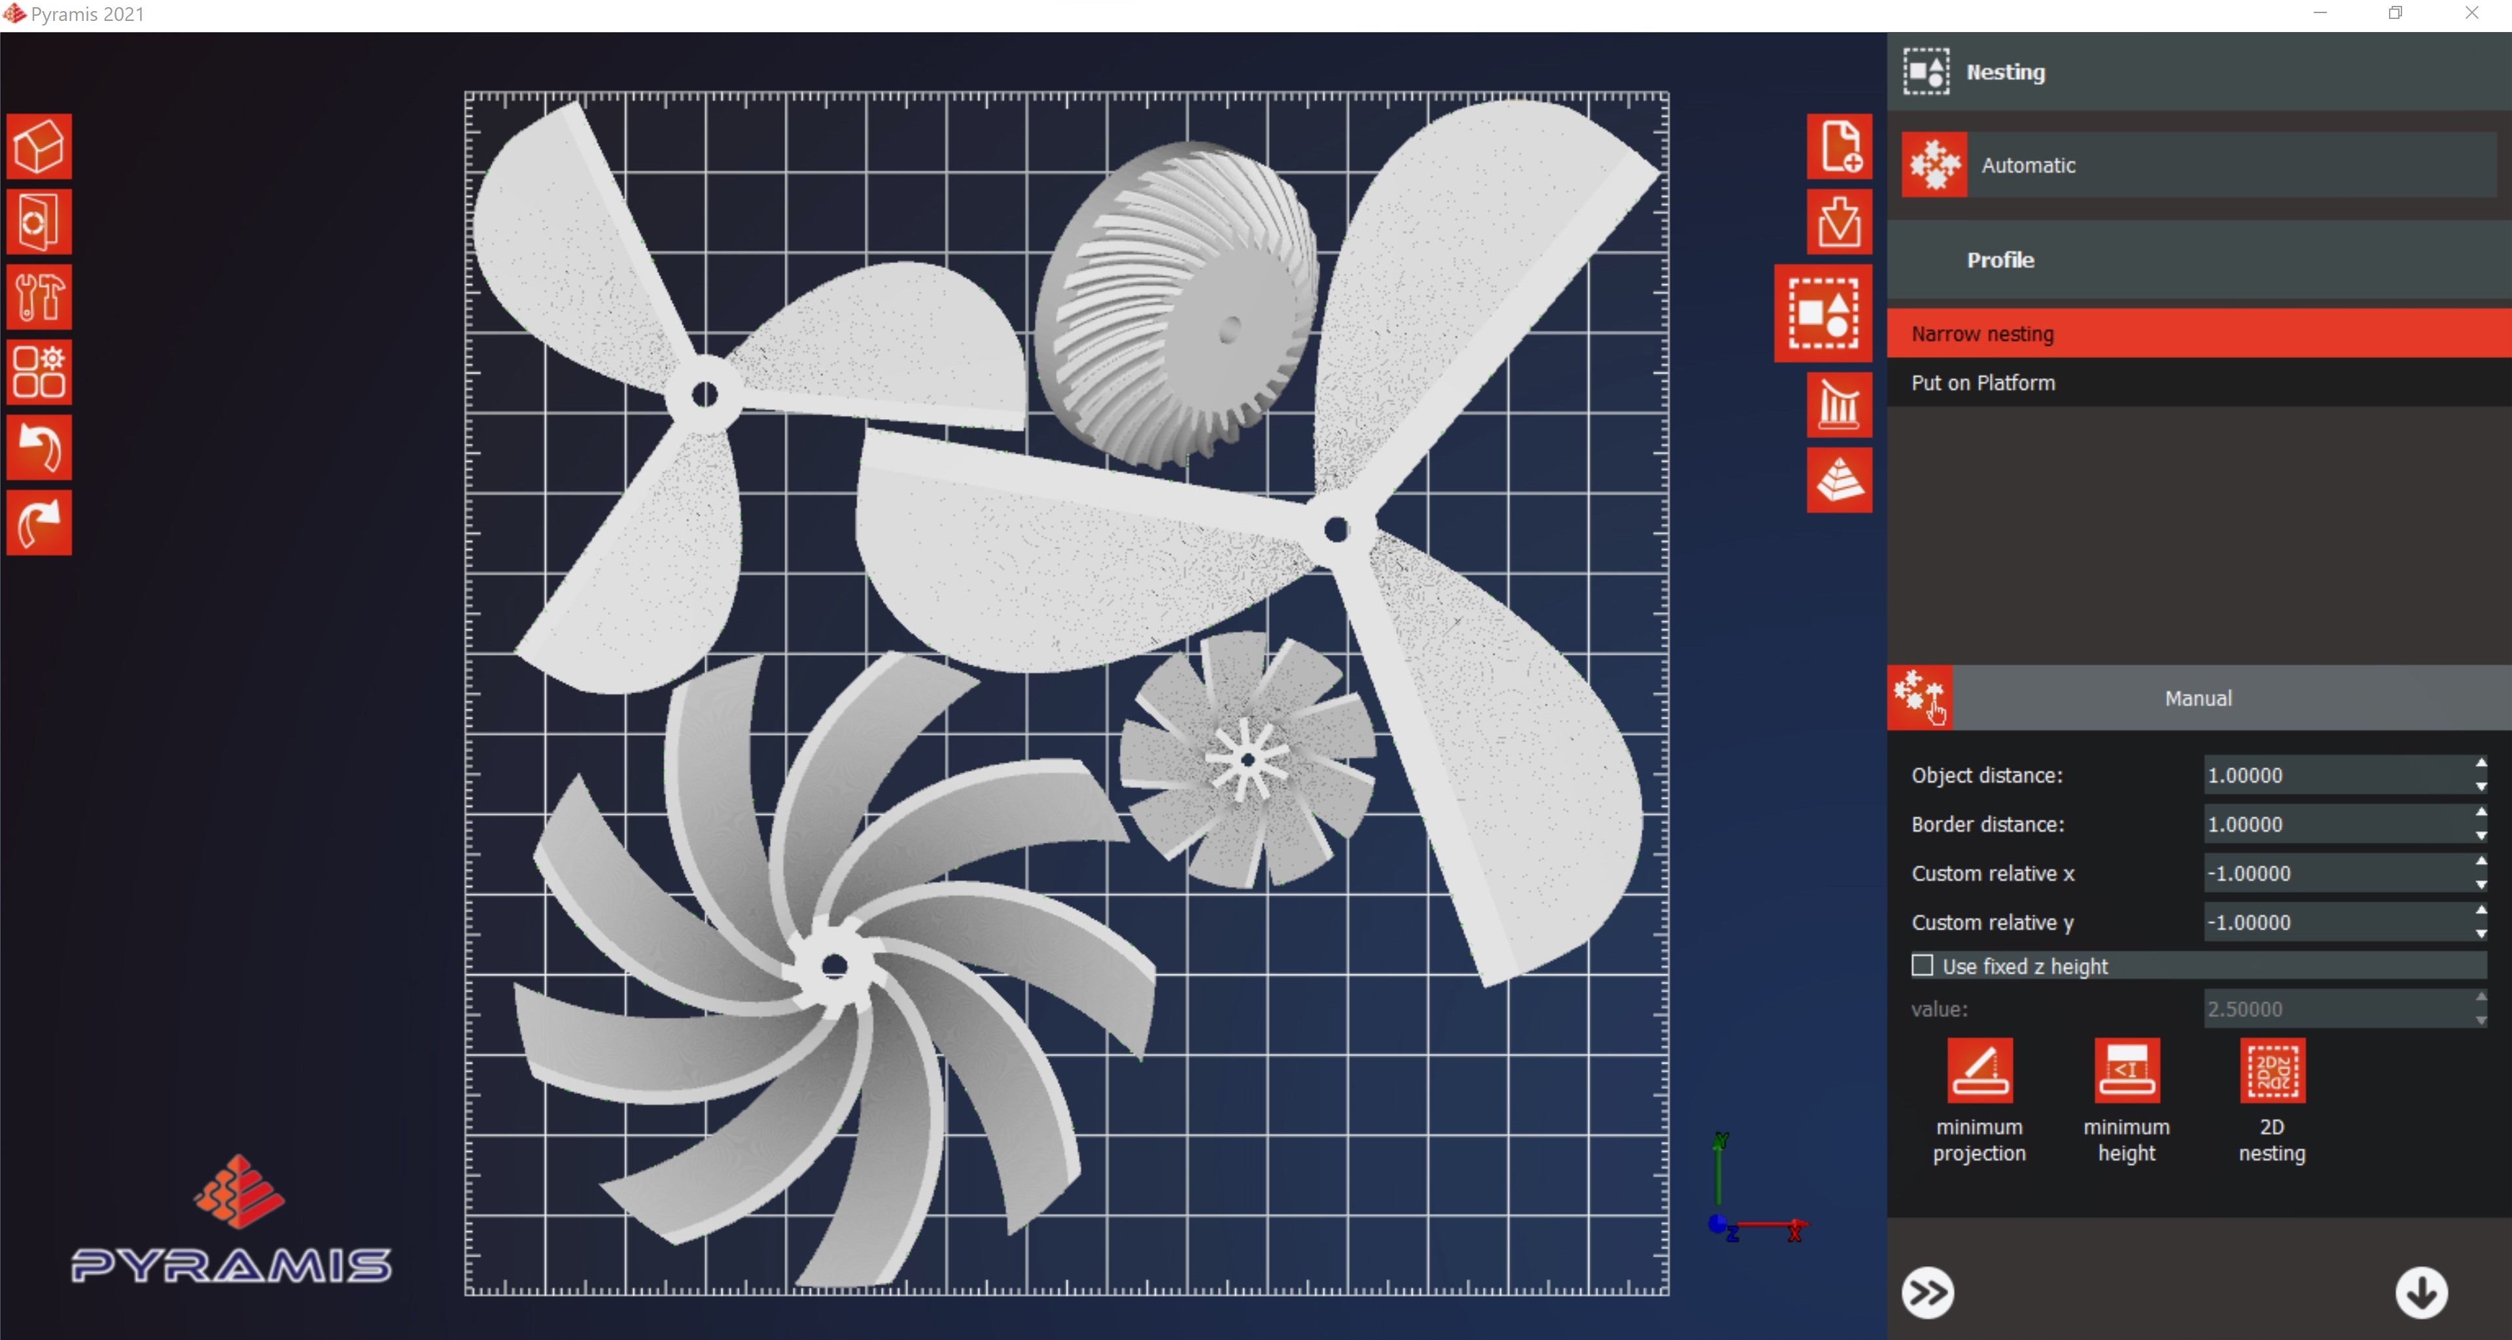Increase Border distance value
The height and width of the screenshot is (1340, 2512).
click(x=2481, y=812)
